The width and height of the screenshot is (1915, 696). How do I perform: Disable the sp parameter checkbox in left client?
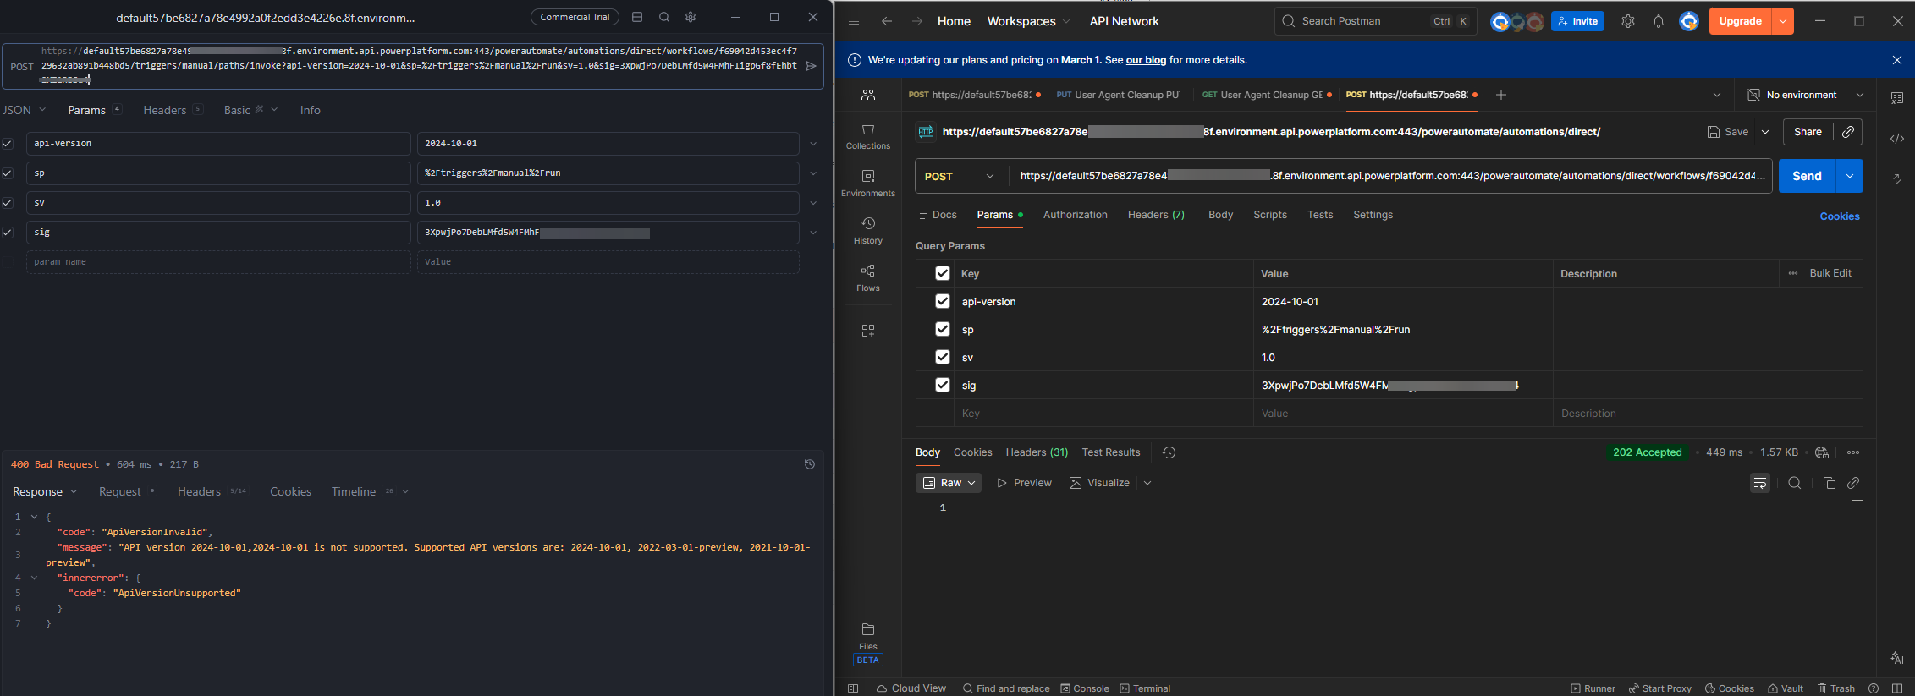[x=8, y=173]
